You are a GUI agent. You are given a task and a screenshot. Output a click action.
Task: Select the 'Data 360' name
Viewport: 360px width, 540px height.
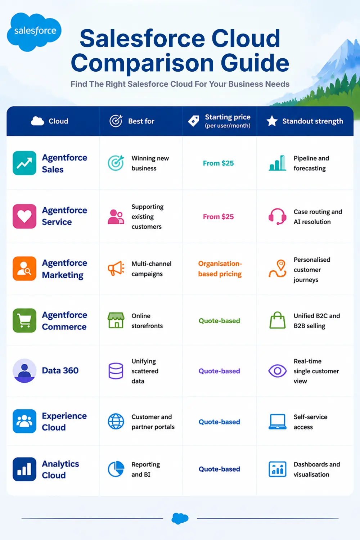coord(60,370)
